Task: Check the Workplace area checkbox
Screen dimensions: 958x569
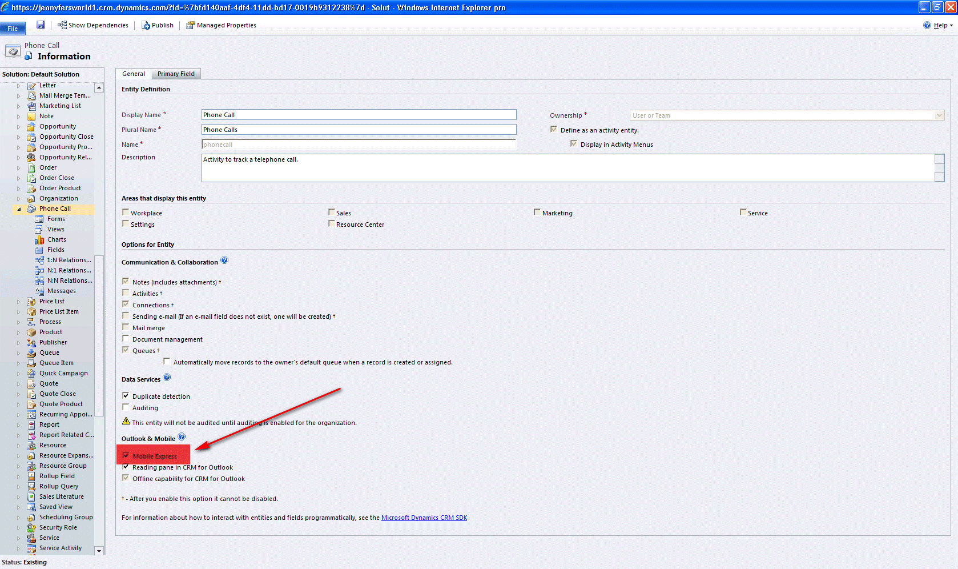Action: tap(126, 213)
